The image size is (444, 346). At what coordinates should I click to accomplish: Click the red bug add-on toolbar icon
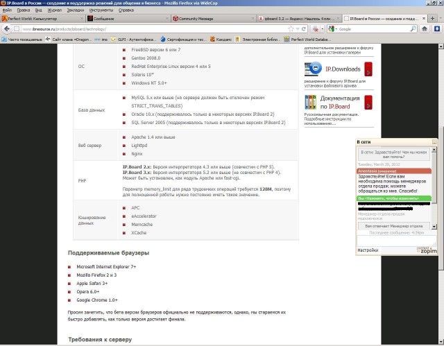pos(315,29)
